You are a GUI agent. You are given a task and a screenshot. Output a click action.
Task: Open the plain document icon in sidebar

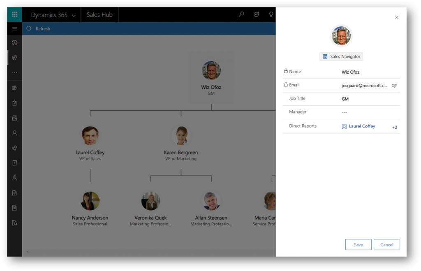[14, 208]
